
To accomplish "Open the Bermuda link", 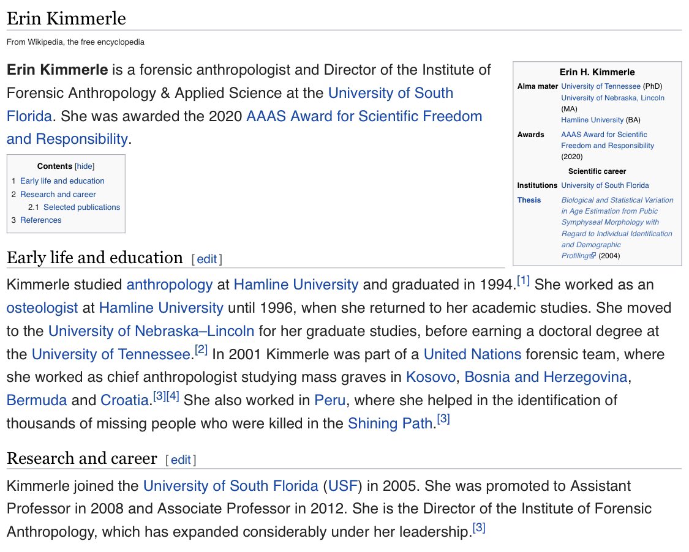I will point(37,400).
